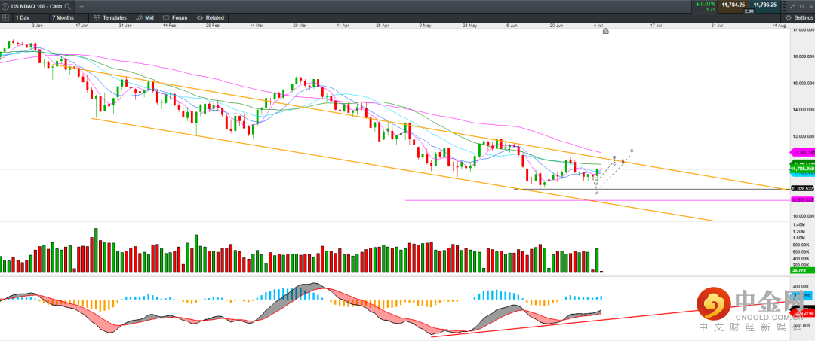The width and height of the screenshot is (815, 341).
Task: Open the chart layout grid icon
Action: pos(6,17)
